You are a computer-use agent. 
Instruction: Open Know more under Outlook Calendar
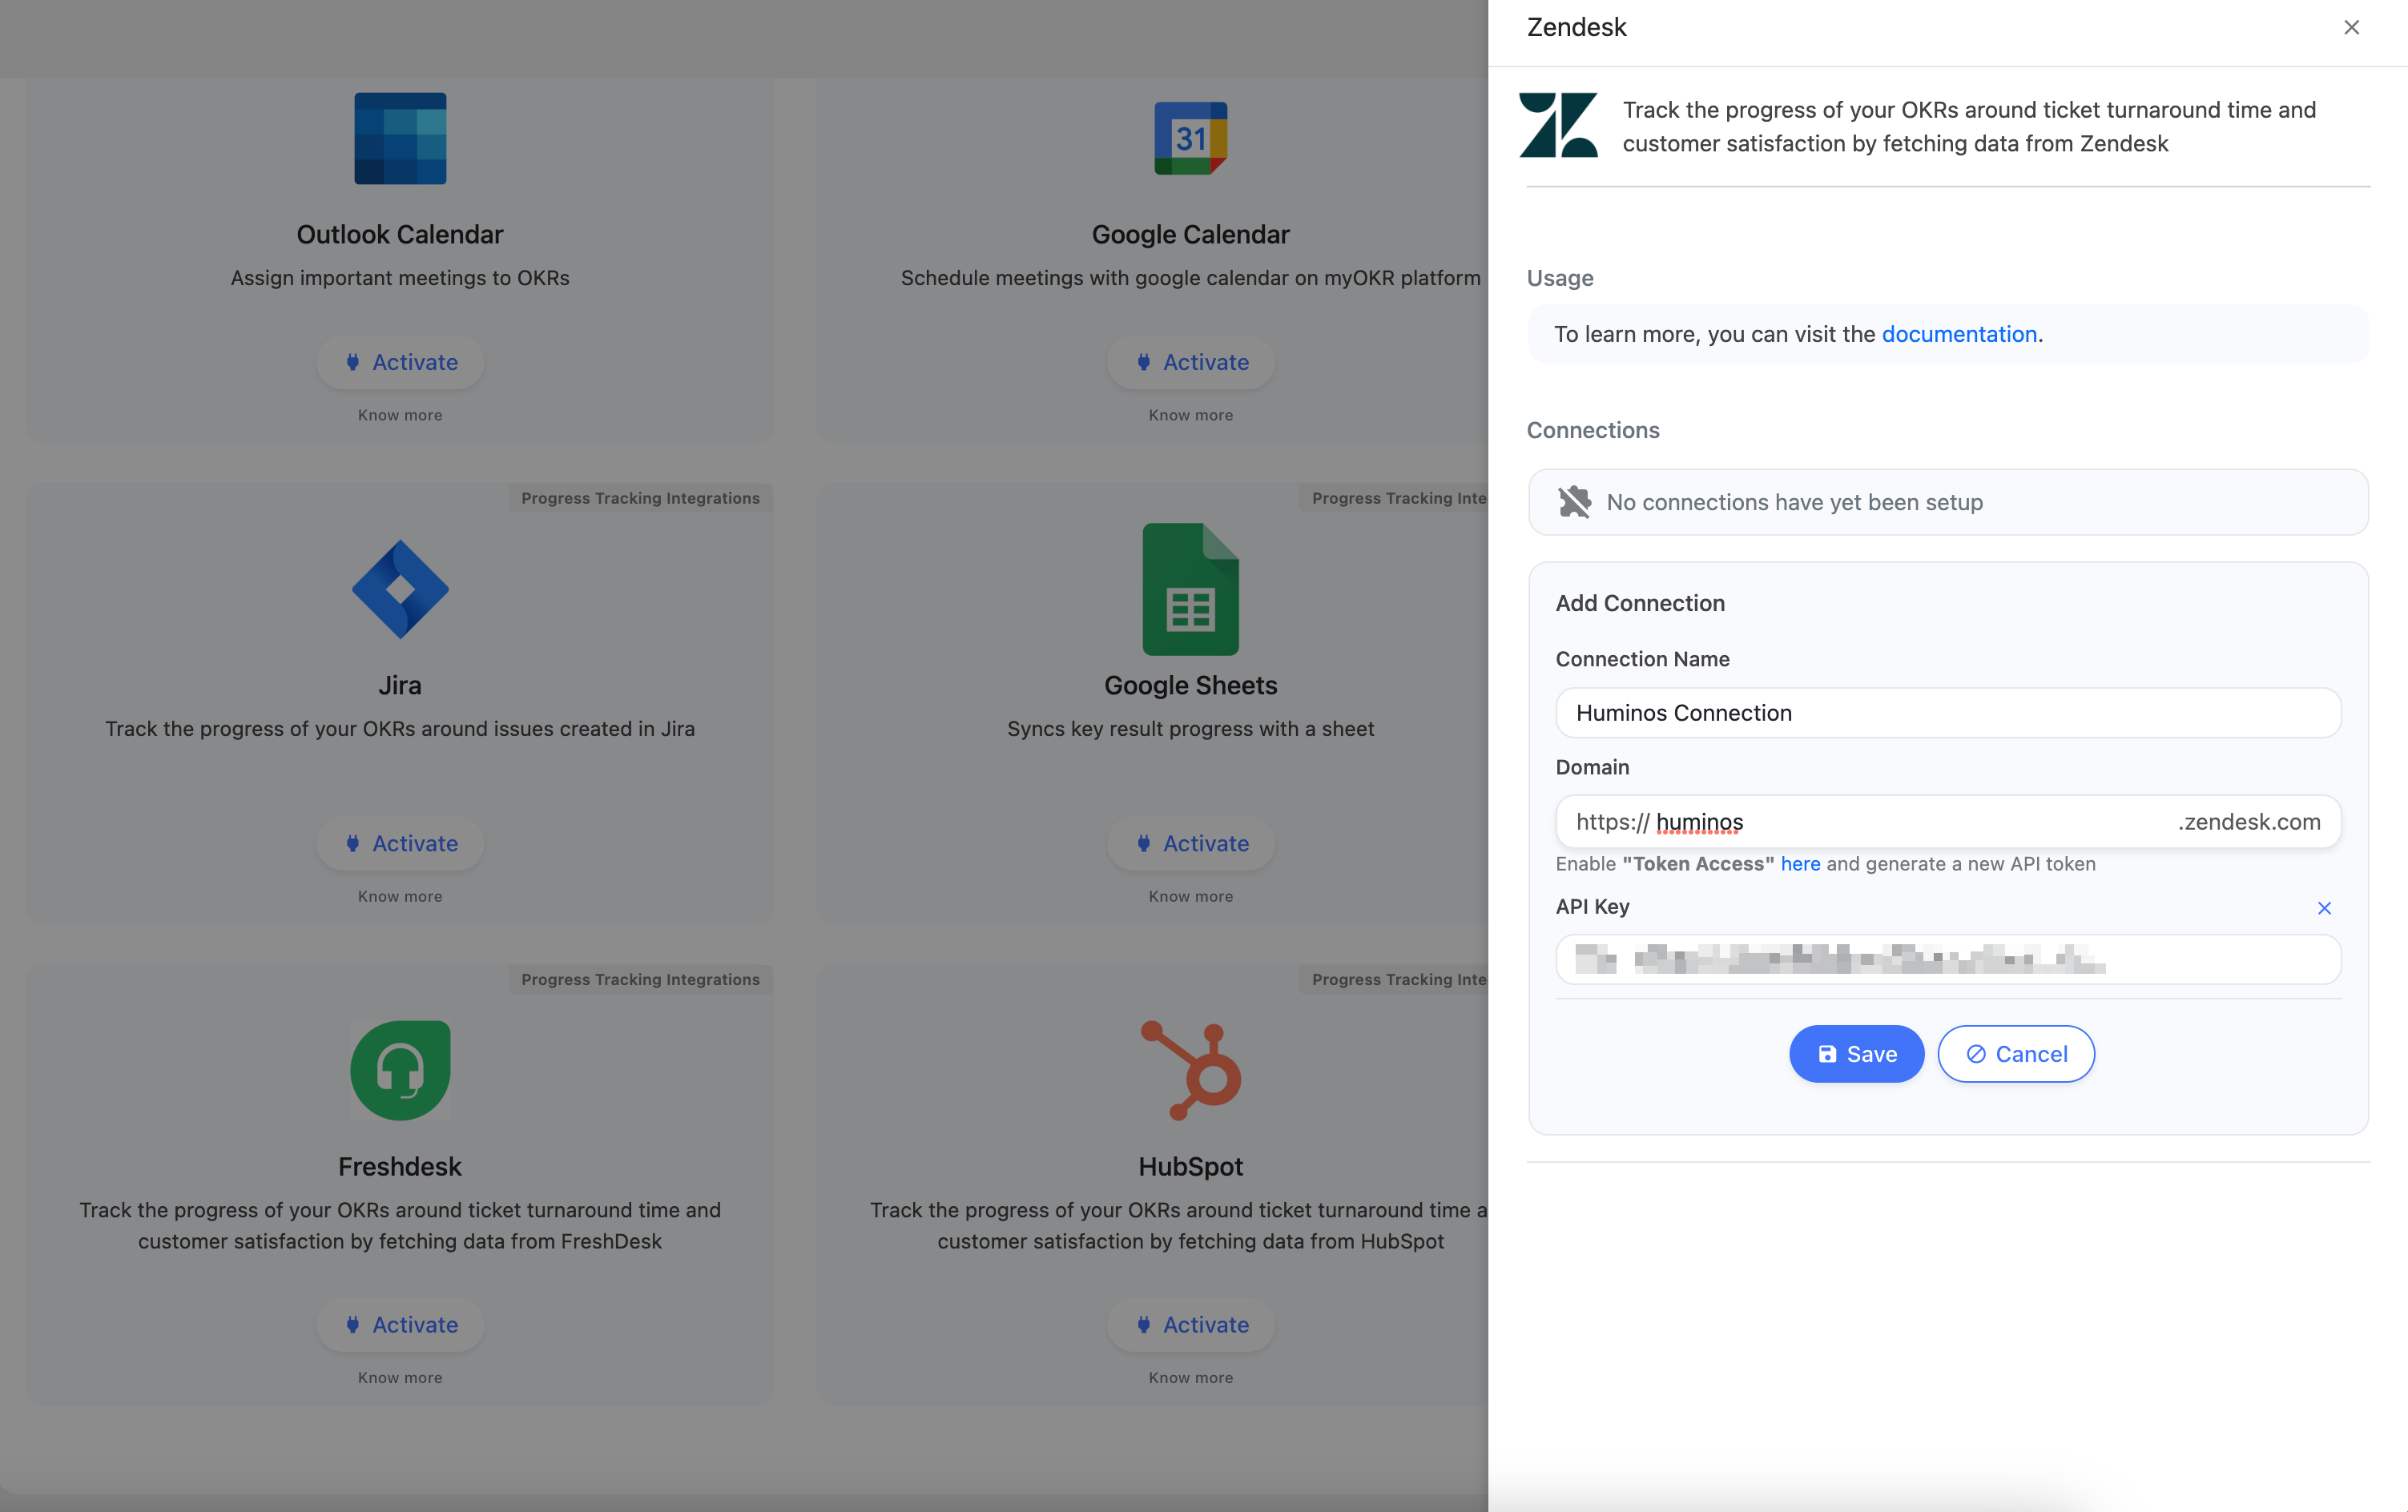[400, 415]
